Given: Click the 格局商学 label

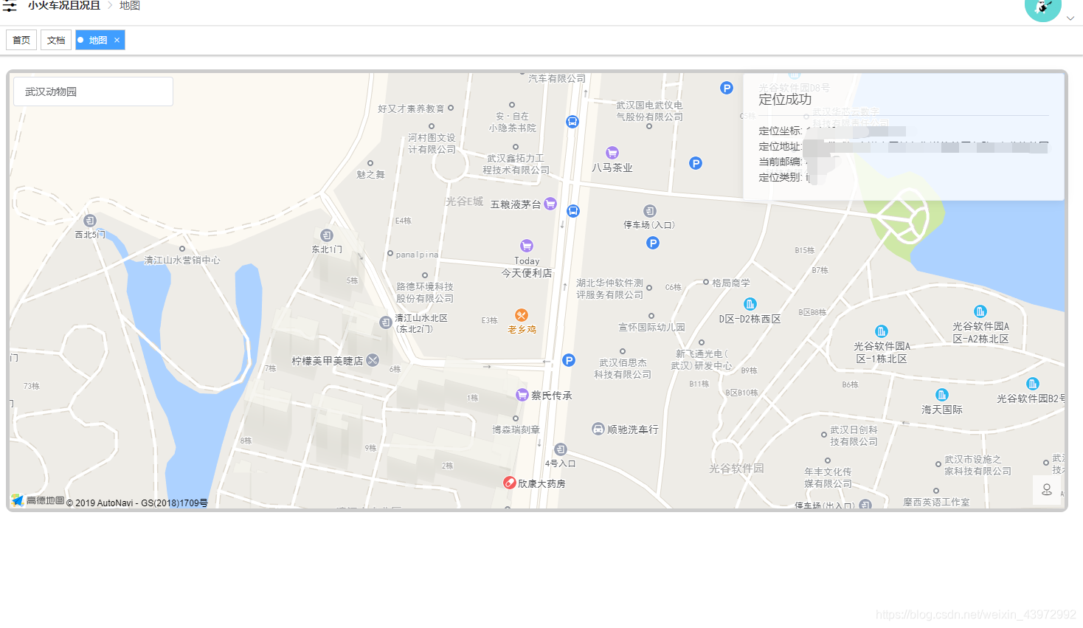Looking at the screenshot, I should (x=731, y=283).
